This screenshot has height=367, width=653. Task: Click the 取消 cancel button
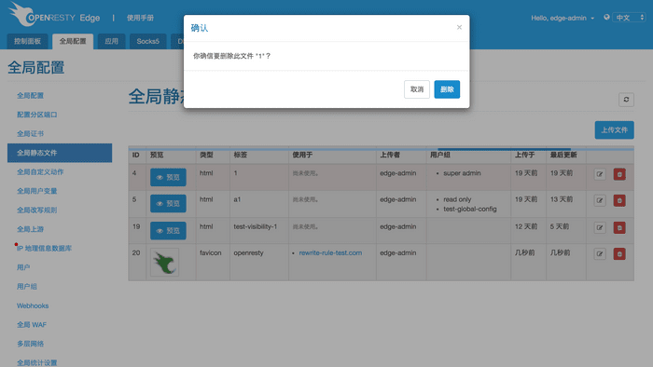417,89
